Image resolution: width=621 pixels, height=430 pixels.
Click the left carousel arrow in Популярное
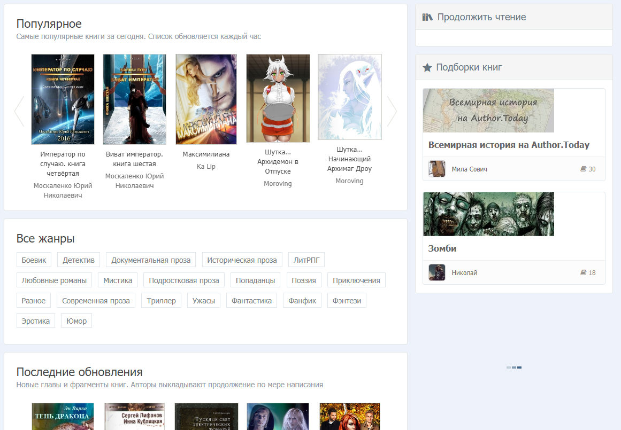19,111
